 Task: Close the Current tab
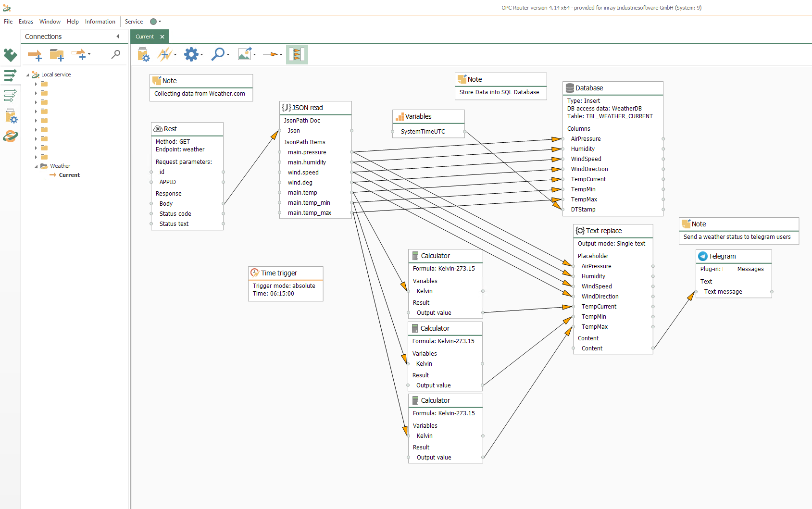[162, 37]
